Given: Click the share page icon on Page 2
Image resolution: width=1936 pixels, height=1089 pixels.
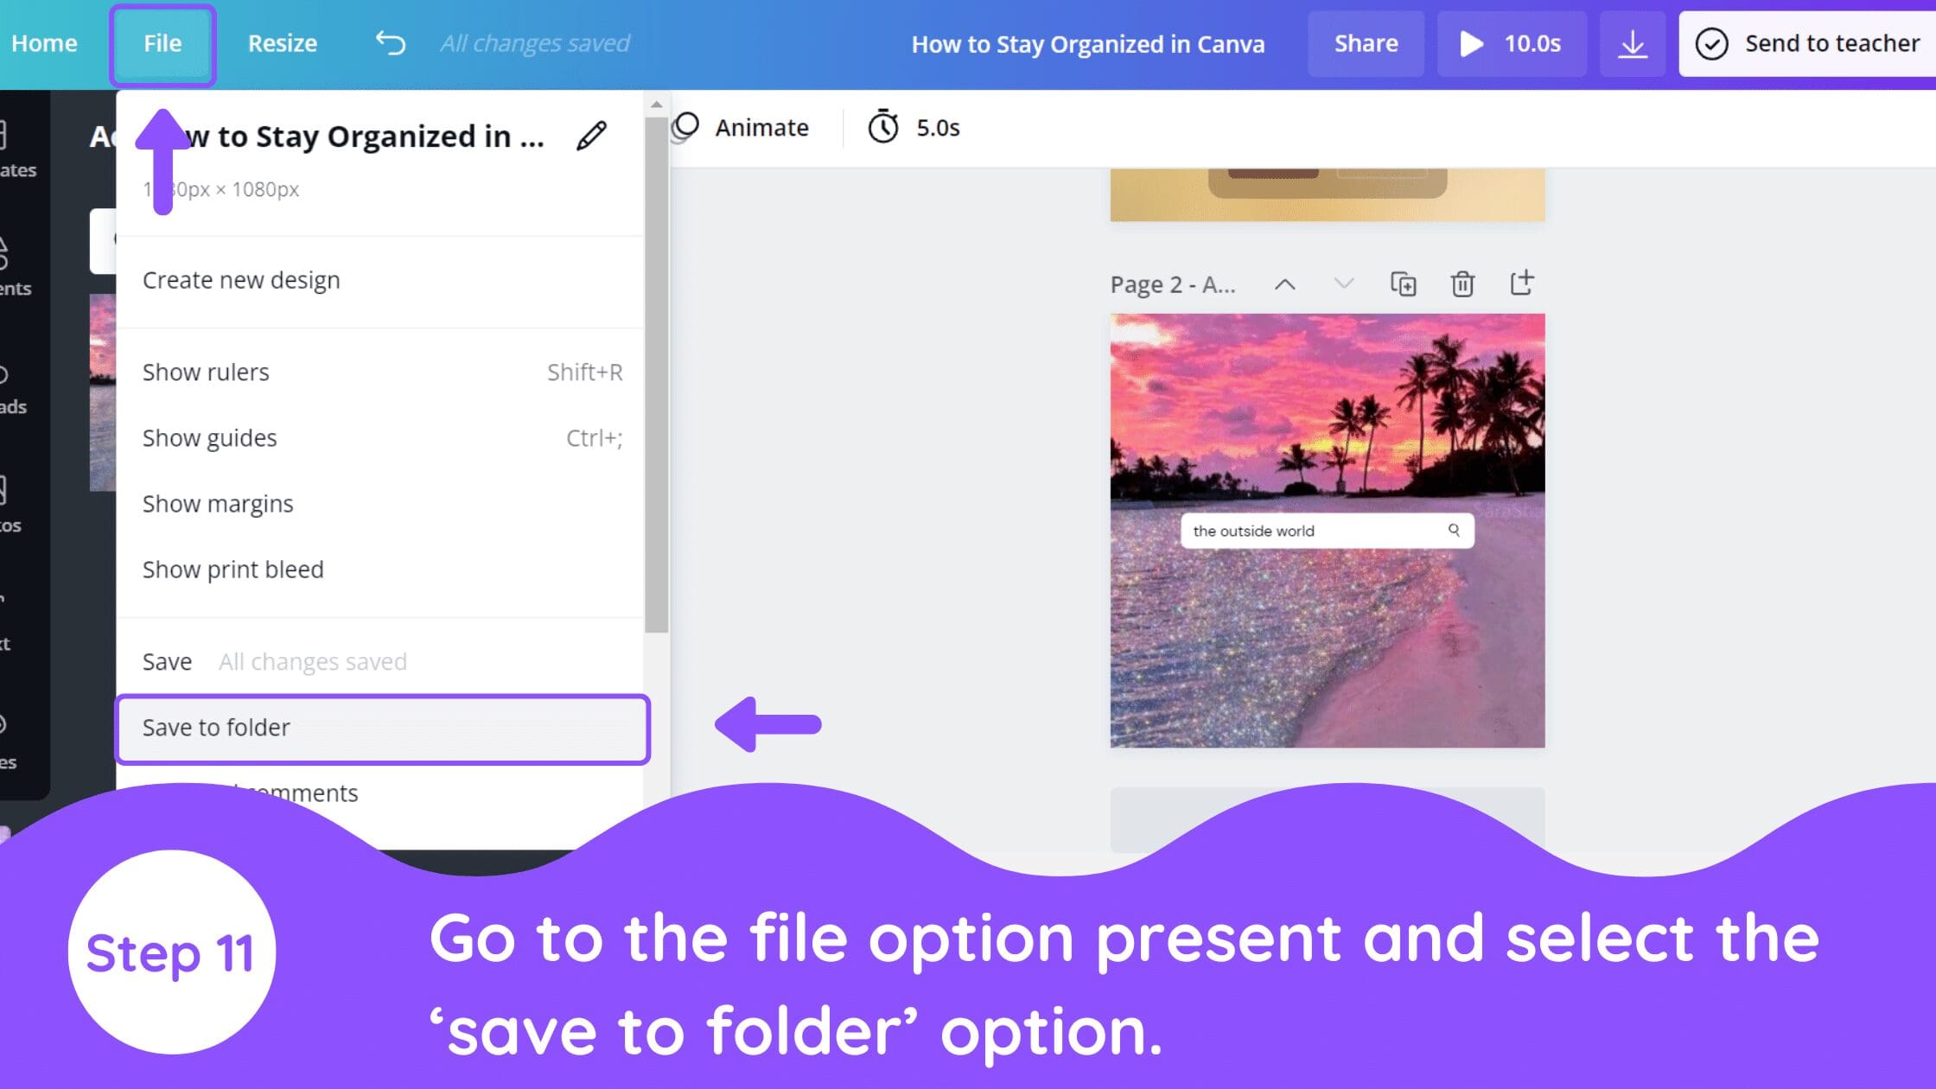Looking at the screenshot, I should point(1523,283).
